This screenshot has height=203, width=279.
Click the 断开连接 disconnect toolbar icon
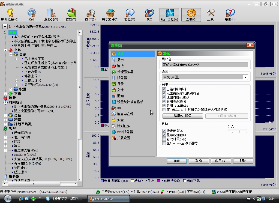[10, 15]
